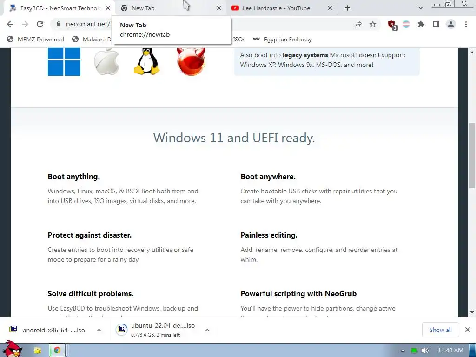Switch to Lee Hardcastle YouTube tab
The width and height of the screenshot is (476, 357).
pos(281,8)
